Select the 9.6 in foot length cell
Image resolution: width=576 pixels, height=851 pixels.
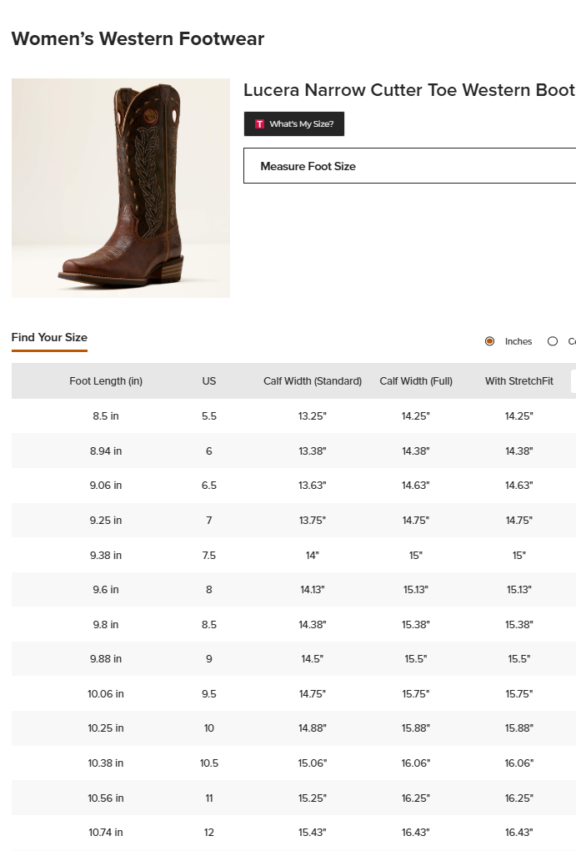point(106,589)
